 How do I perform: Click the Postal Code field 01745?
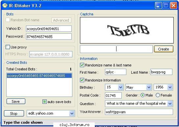(x=113, y=96)
